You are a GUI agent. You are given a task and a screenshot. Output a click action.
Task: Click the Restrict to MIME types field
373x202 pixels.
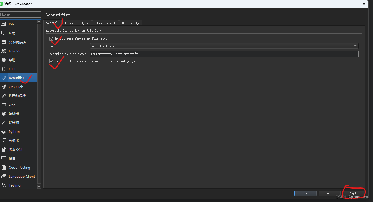pos(224,54)
